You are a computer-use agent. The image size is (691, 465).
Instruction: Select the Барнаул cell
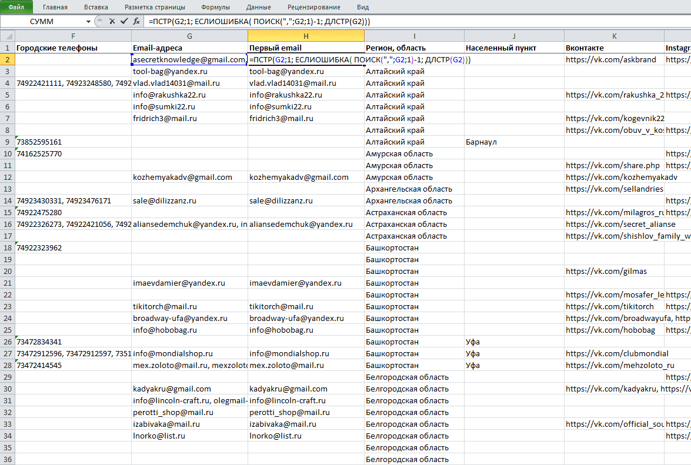[x=514, y=142]
